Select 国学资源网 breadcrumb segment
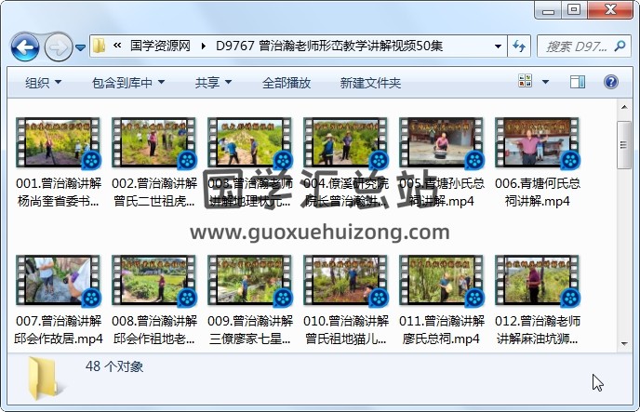 (x=160, y=46)
